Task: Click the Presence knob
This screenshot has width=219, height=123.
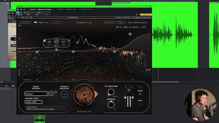Action: (x=111, y=105)
